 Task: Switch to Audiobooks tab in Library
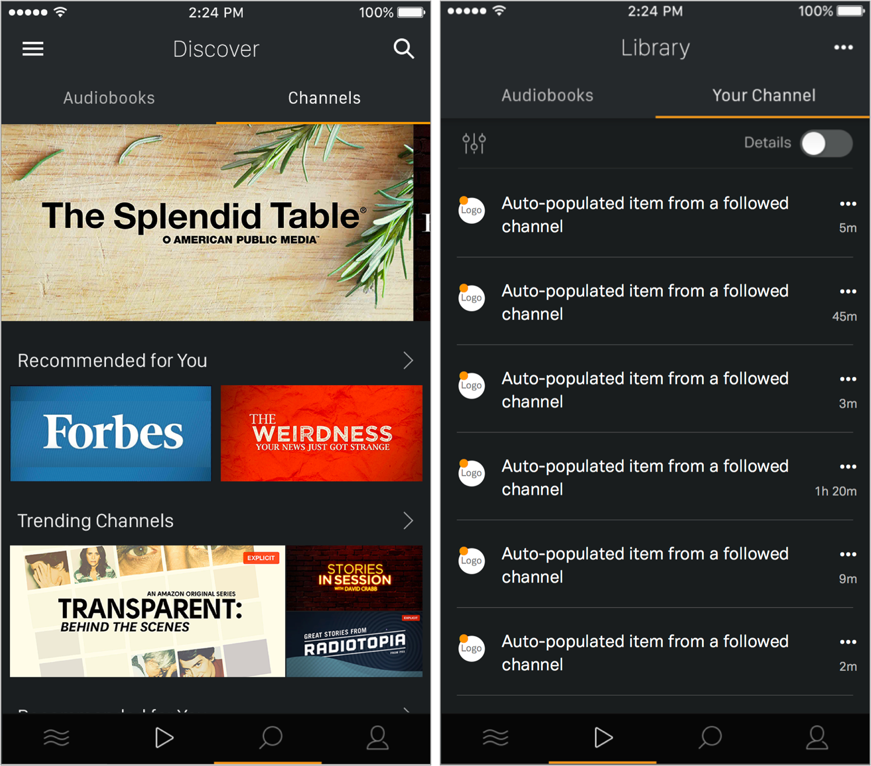(x=548, y=95)
